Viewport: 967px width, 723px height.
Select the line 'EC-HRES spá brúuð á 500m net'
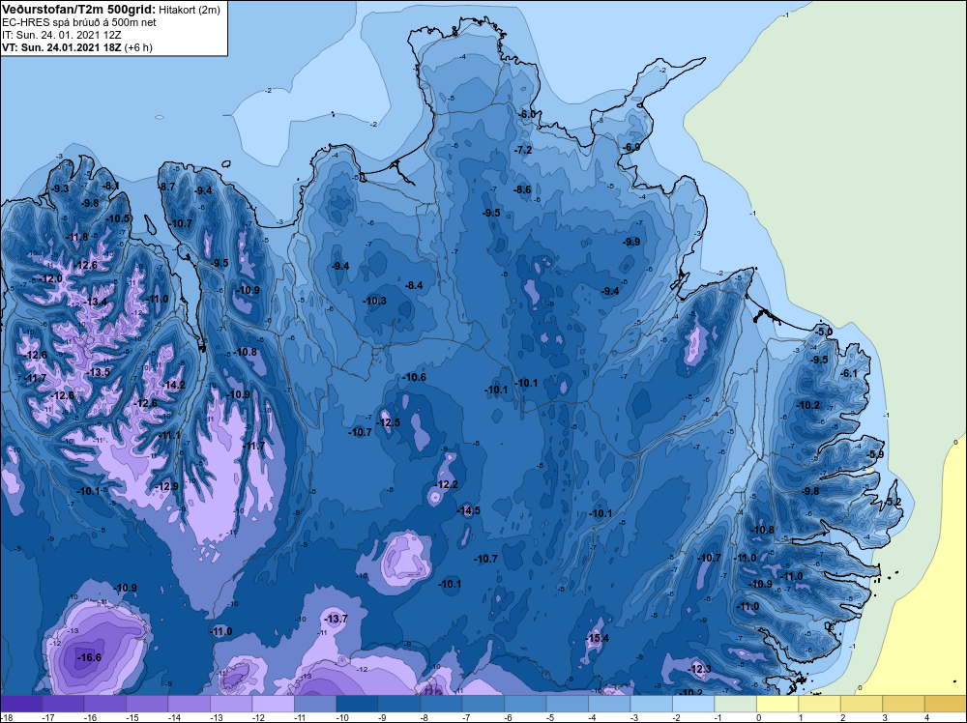pos(79,22)
